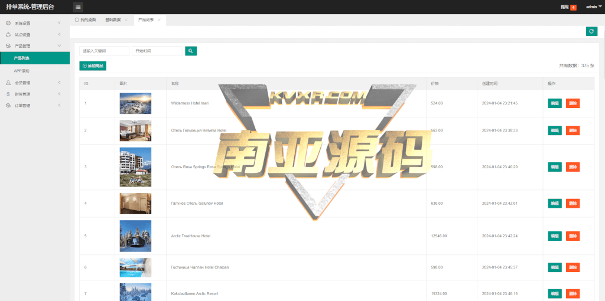The height and width of the screenshot is (301, 605).
Task: Delete Wilderness Hotel Inari row
Action: tap(573, 103)
